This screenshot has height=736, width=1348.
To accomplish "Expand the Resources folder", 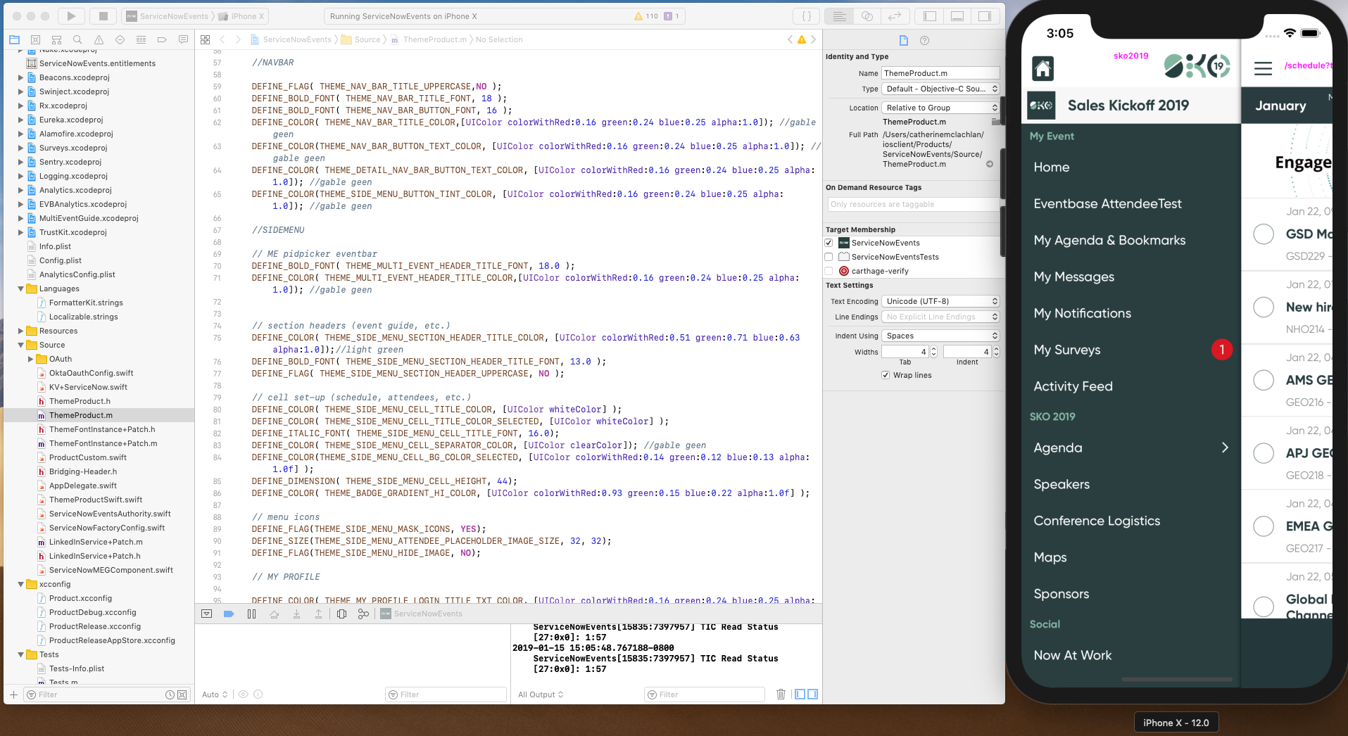I will [20, 331].
